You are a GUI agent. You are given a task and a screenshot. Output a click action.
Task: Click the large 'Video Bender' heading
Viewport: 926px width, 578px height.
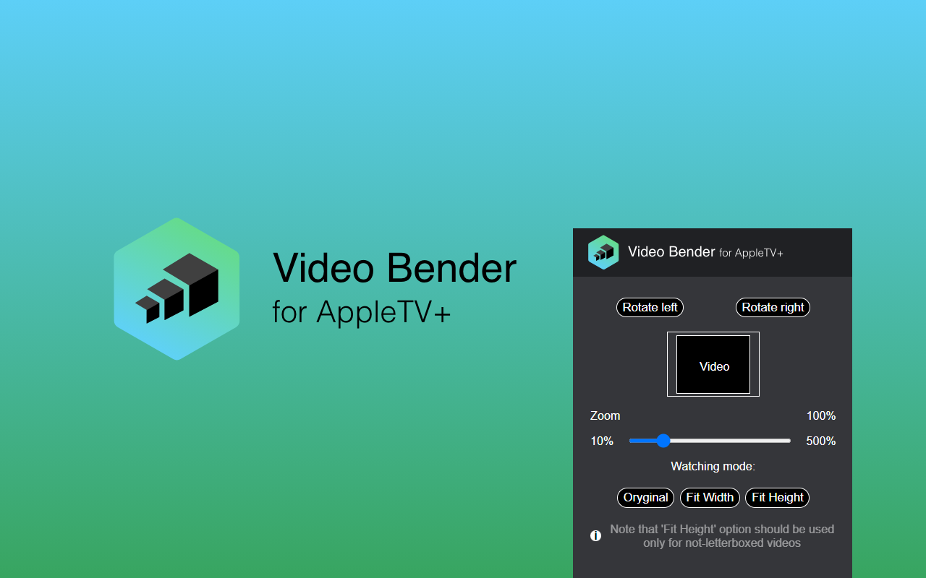coord(395,267)
